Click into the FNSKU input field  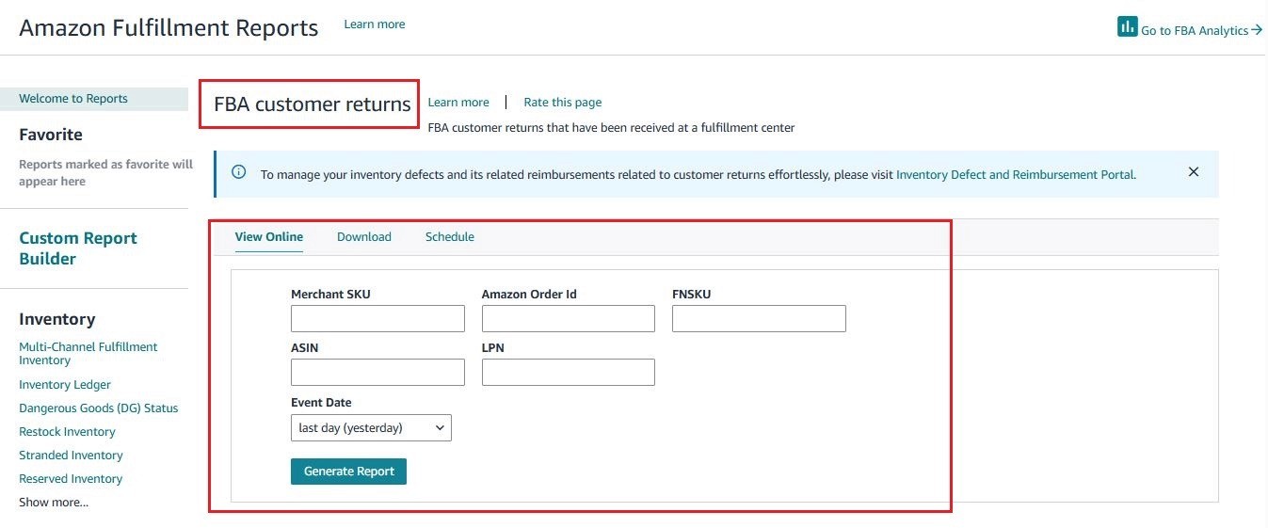point(759,318)
